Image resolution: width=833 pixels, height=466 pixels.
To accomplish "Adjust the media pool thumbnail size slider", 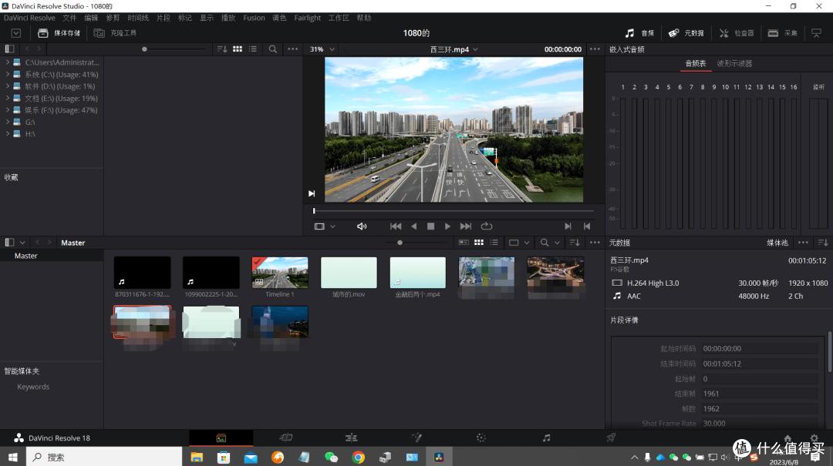I will (x=400, y=243).
